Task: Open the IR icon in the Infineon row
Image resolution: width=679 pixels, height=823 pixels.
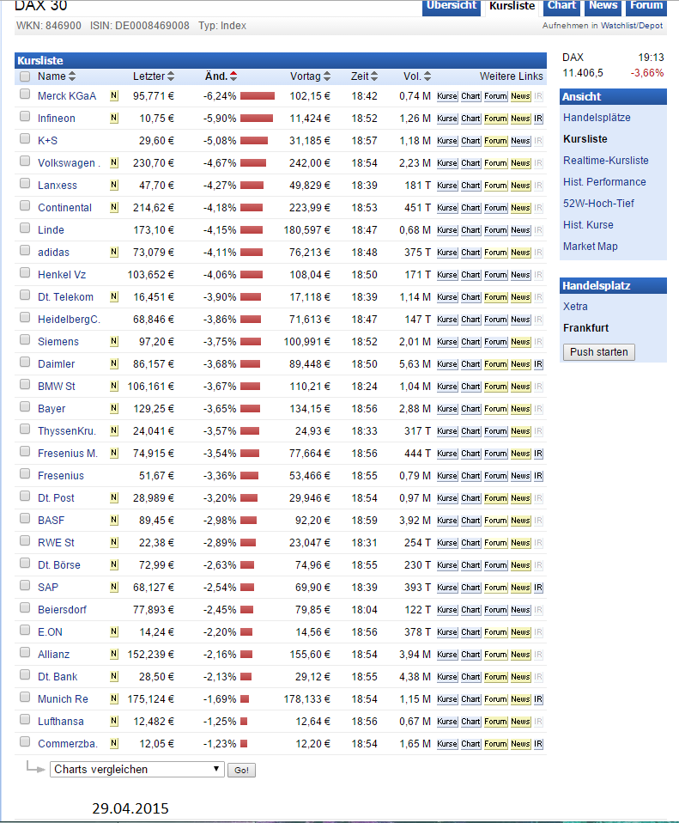Action: tap(538, 119)
